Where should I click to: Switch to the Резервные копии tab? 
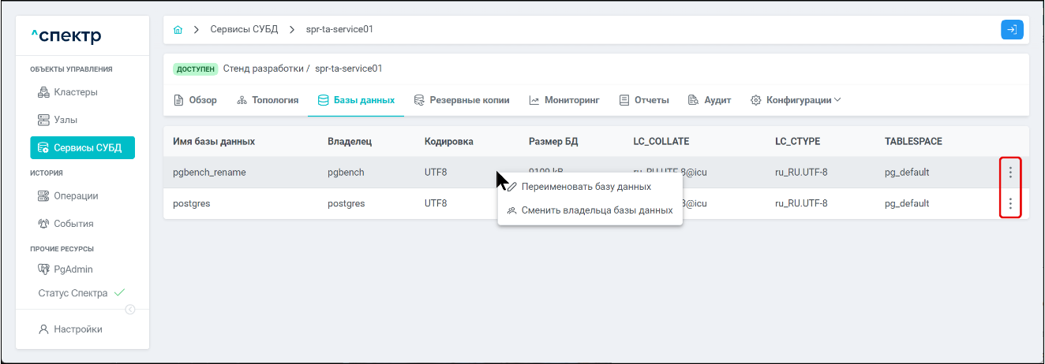click(x=462, y=100)
